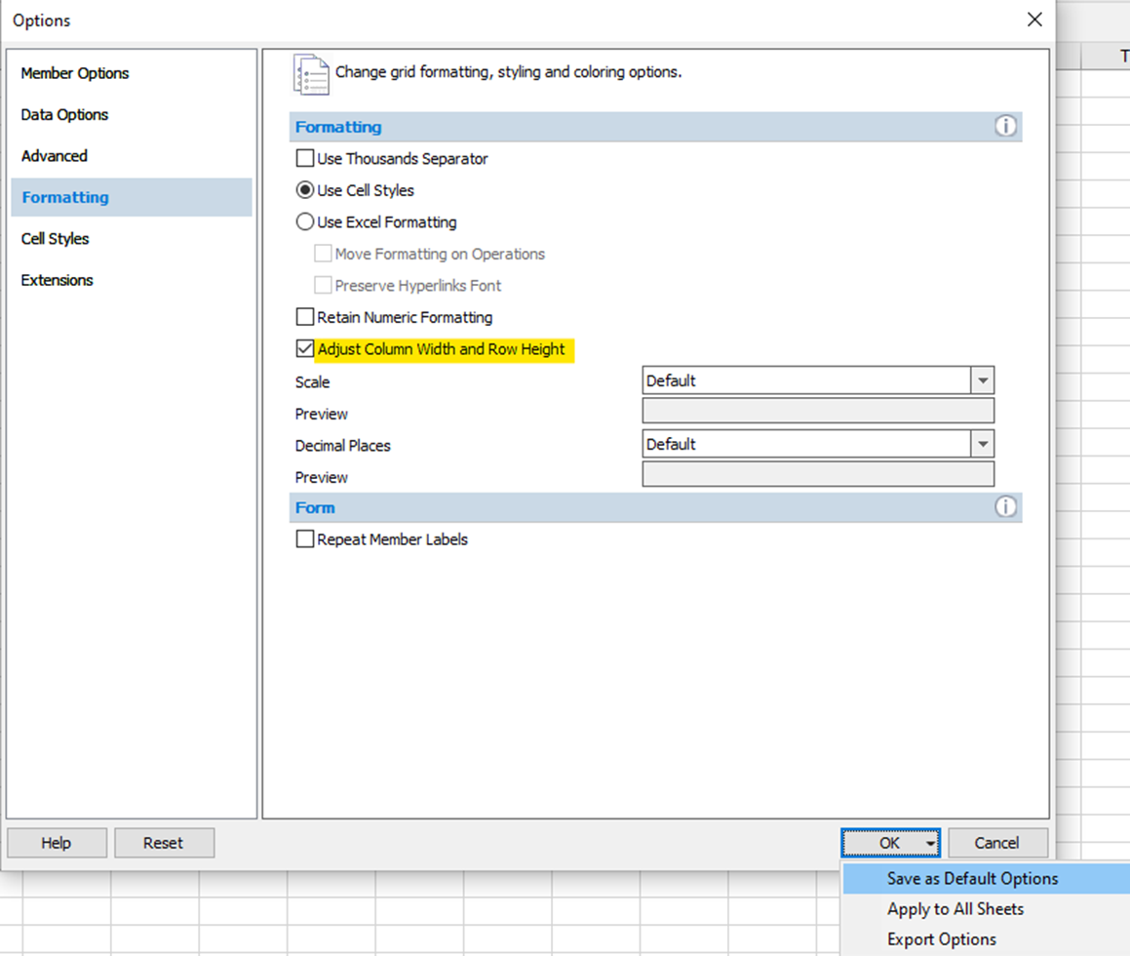This screenshot has height=956, width=1130.
Task: Open the Member Options category
Action: pos(75,73)
